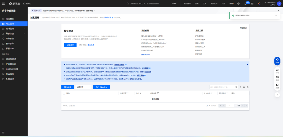
Task: Click 隐藏指引 to hide guide
Action: [x=243, y=28]
